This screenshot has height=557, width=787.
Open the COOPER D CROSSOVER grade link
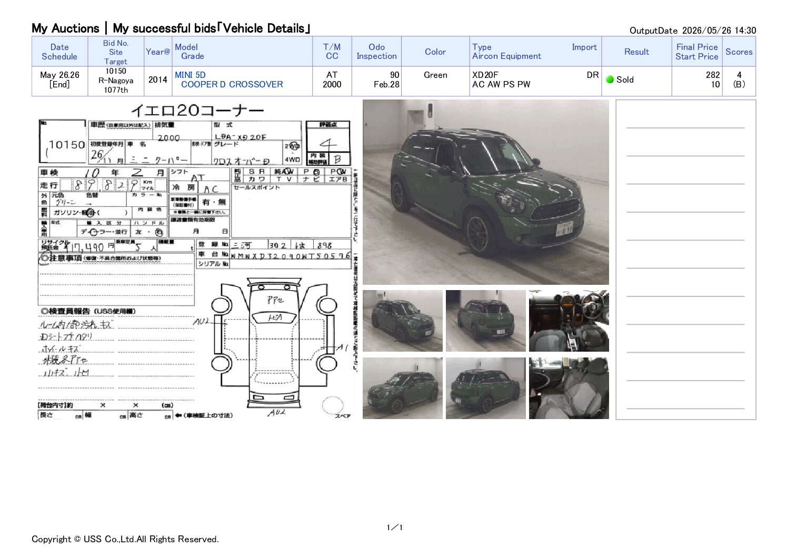(232, 84)
